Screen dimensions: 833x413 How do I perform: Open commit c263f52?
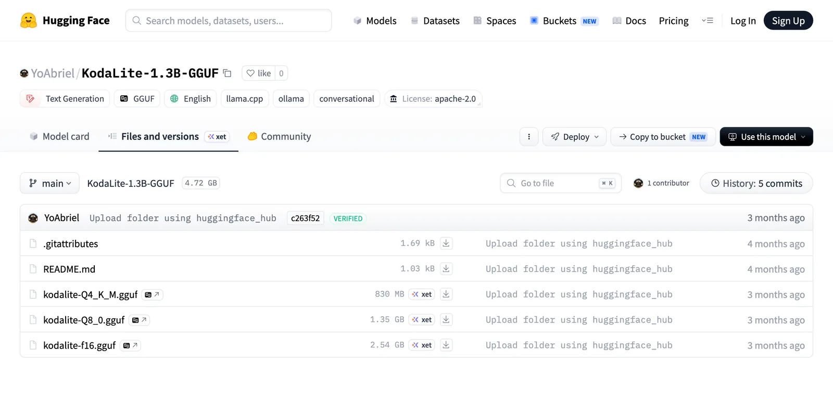[x=306, y=218]
